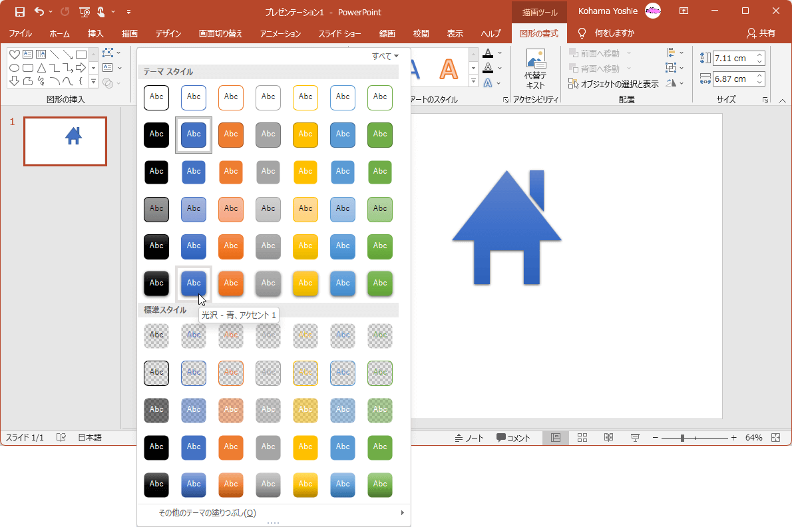Click the Group objects icon

672,68
